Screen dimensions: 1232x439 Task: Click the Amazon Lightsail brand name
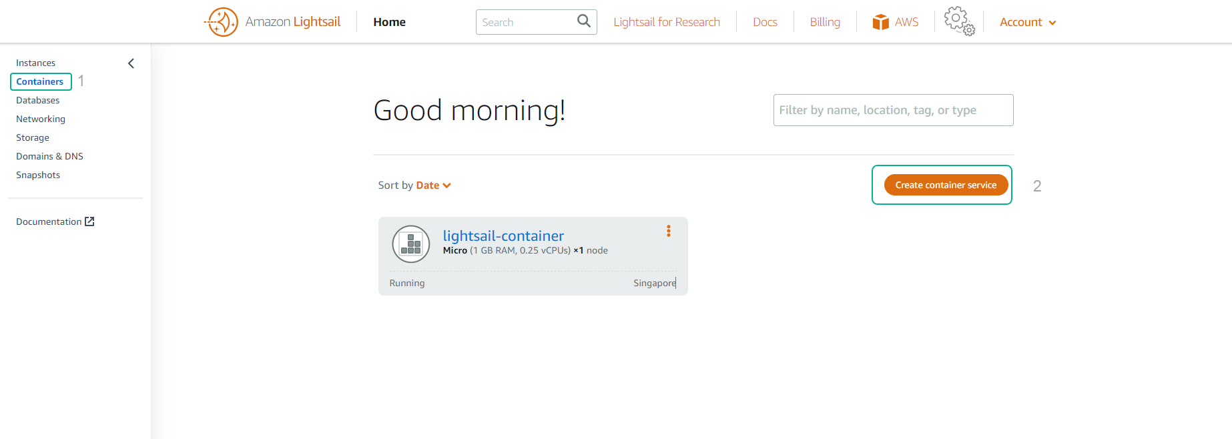click(x=293, y=21)
